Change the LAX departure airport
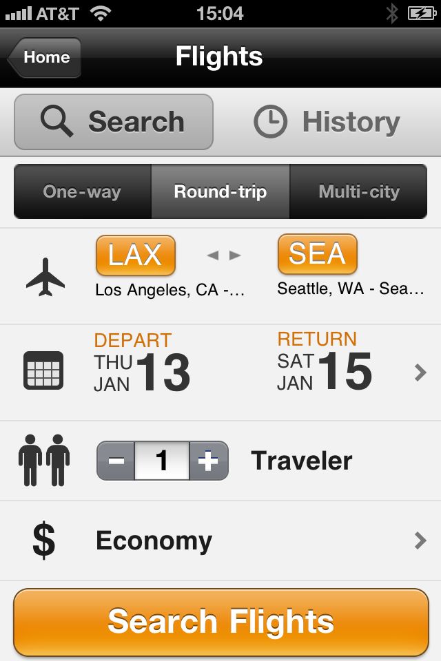Image resolution: width=441 pixels, height=661 pixels. pos(136,255)
